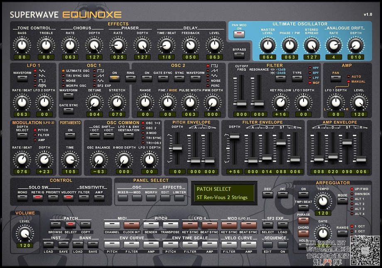Screen dimensions: 382x268
Task: Toggle LFO 1 Key Sync button
Action: [190, 225]
